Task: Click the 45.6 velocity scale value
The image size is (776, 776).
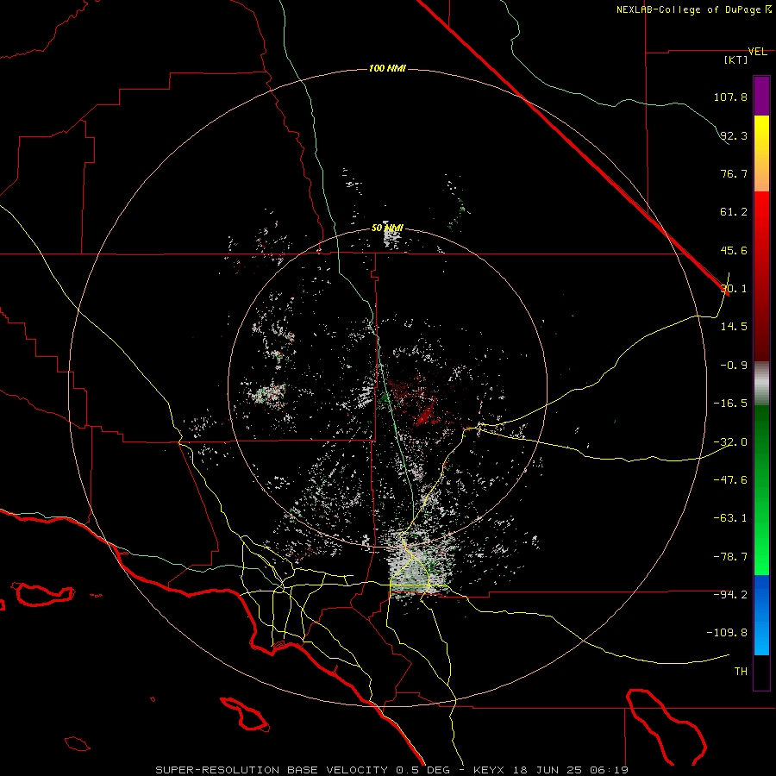Action: coord(734,250)
